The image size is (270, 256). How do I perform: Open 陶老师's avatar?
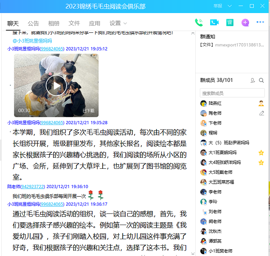pyautogui.click(x=203, y=113)
